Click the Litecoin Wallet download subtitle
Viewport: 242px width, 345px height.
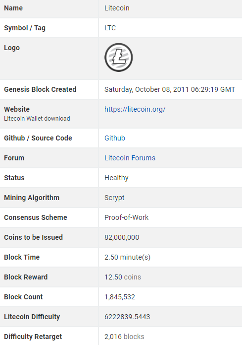pyautogui.click(x=37, y=119)
